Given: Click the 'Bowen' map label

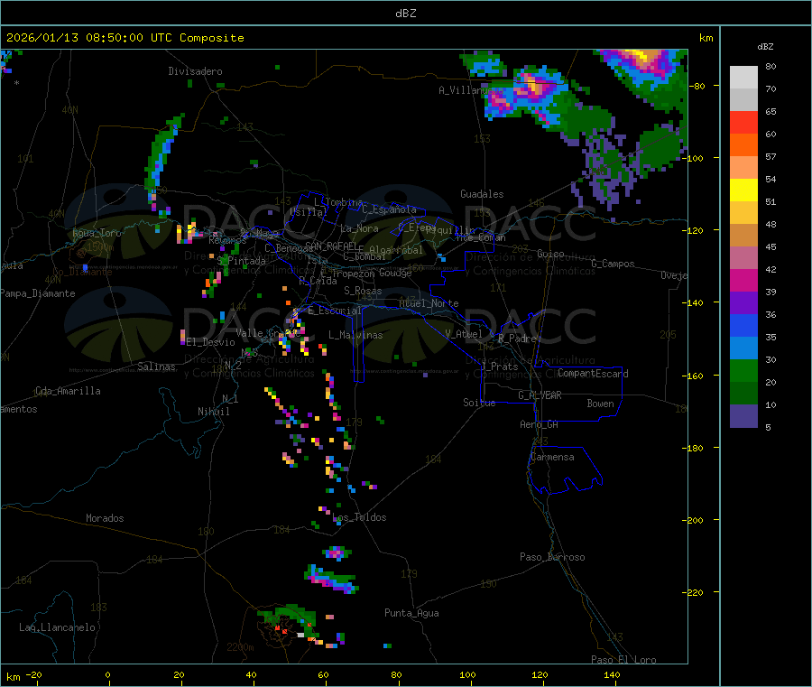Looking at the screenshot, I should [601, 404].
